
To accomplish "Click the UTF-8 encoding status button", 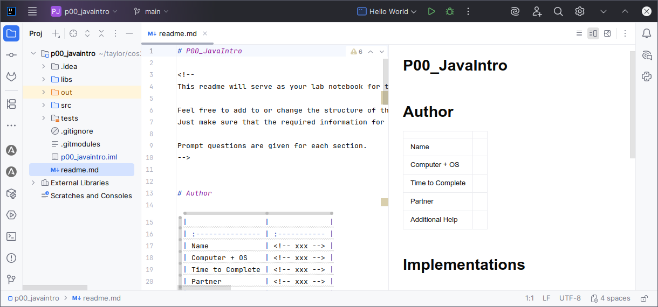I will [570, 298].
